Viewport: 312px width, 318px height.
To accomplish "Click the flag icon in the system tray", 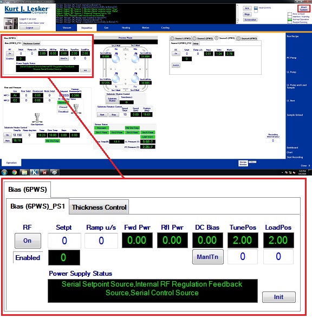I will point(287,173).
